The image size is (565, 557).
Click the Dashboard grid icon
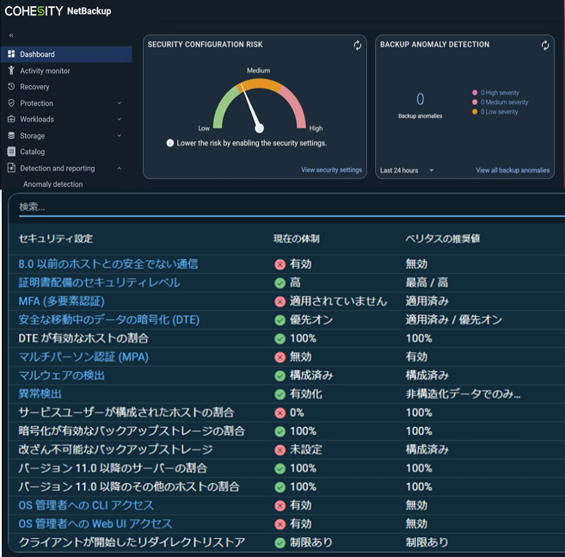coord(11,53)
